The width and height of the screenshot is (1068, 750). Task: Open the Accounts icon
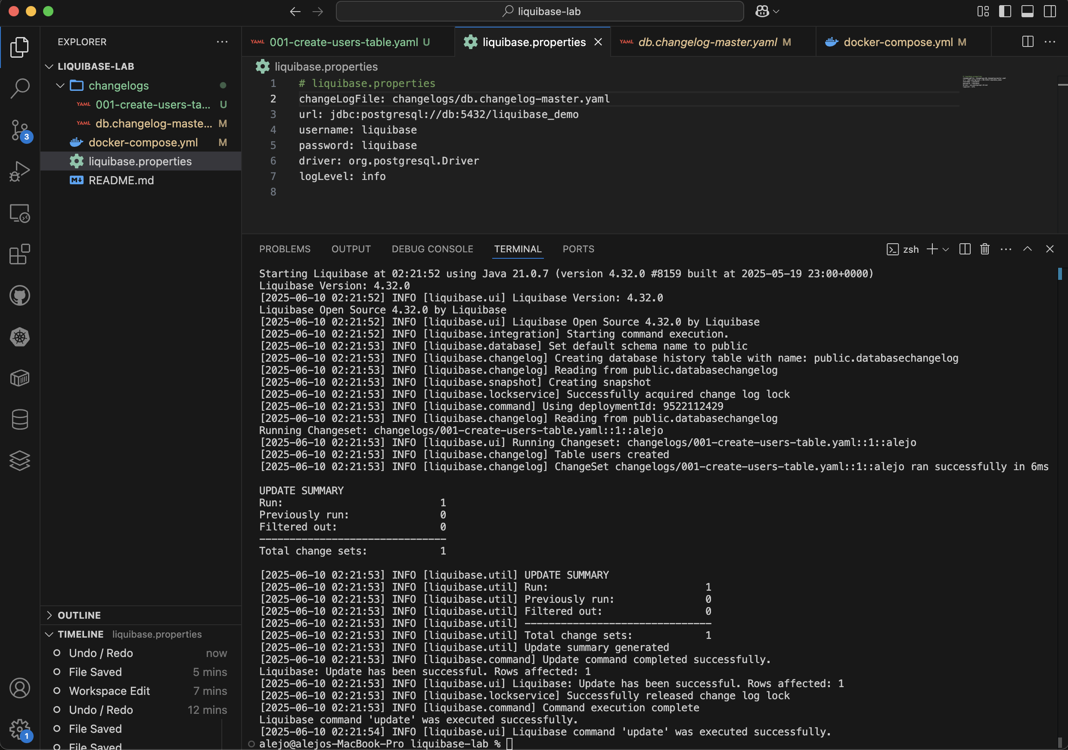pyautogui.click(x=19, y=688)
